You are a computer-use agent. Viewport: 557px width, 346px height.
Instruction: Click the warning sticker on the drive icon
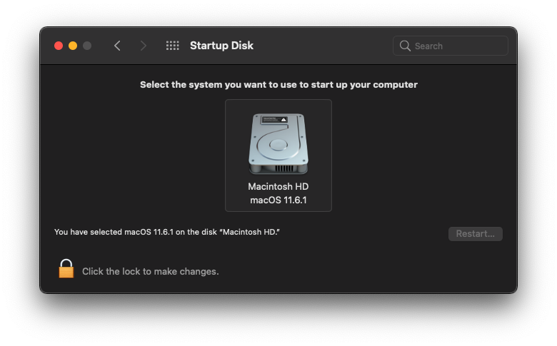[274, 120]
